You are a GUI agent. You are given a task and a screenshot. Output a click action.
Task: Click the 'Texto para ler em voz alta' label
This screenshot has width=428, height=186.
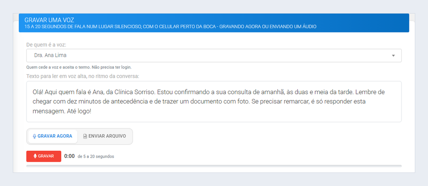click(83, 76)
